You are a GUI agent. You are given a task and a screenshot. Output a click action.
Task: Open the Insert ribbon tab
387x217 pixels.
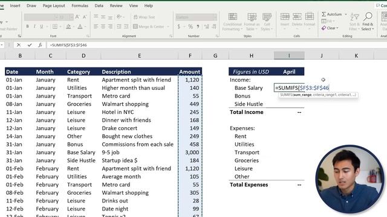pos(15,5)
